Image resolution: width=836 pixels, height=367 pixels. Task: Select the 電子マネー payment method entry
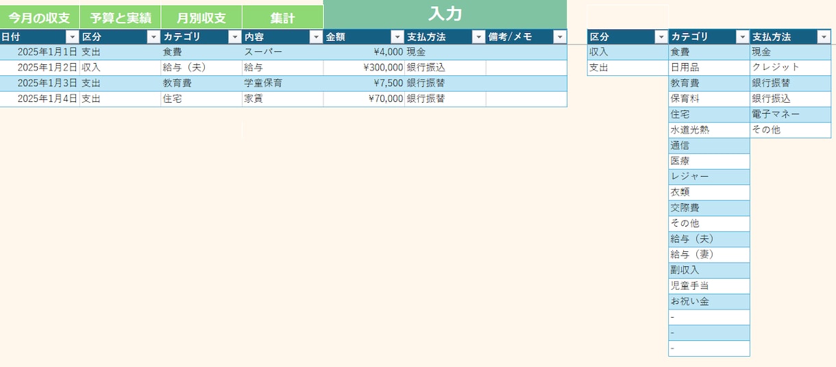pos(791,114)
